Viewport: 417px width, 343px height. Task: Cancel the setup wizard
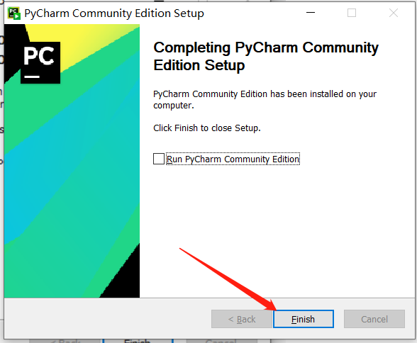pos(374,319)
